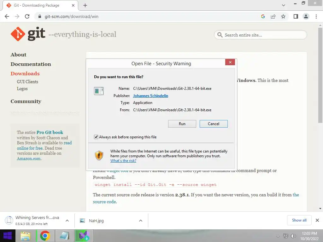Click Show all downloads button
323x242 pixels.
(x=299, y=220)
